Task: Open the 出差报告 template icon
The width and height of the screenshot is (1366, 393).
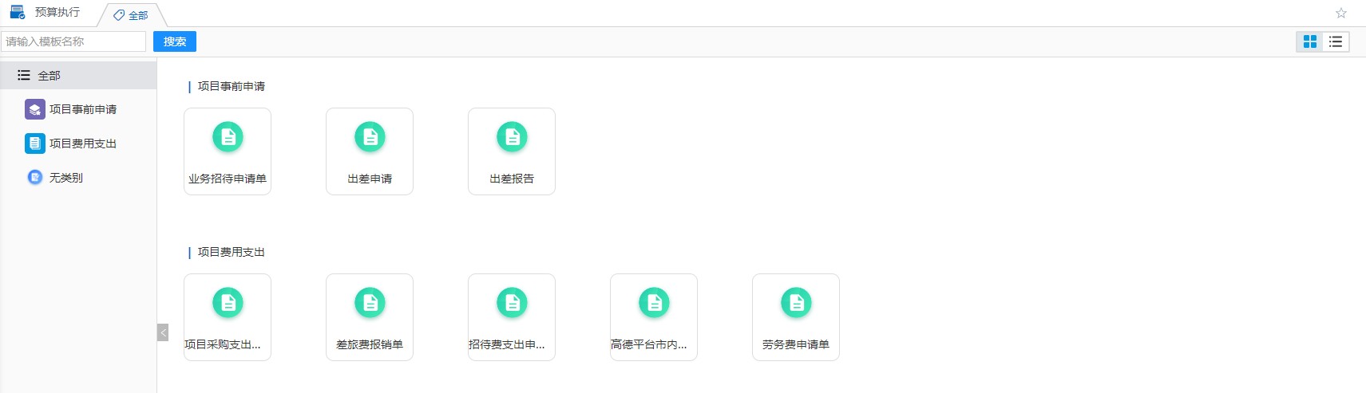Action: [512, 138]
